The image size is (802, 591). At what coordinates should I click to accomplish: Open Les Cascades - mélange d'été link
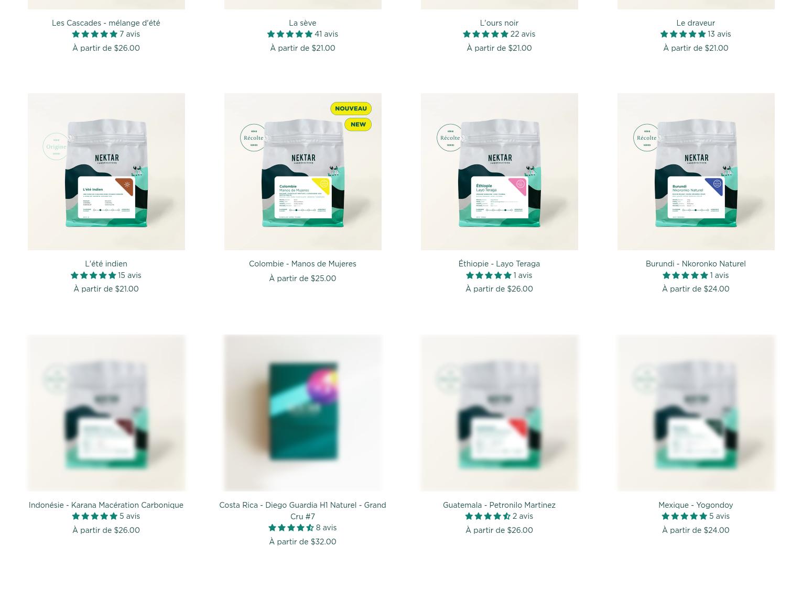(106, 23)
